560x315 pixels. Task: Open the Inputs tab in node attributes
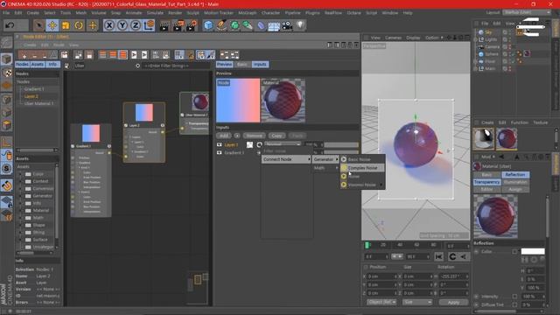(x=260, y=64)
